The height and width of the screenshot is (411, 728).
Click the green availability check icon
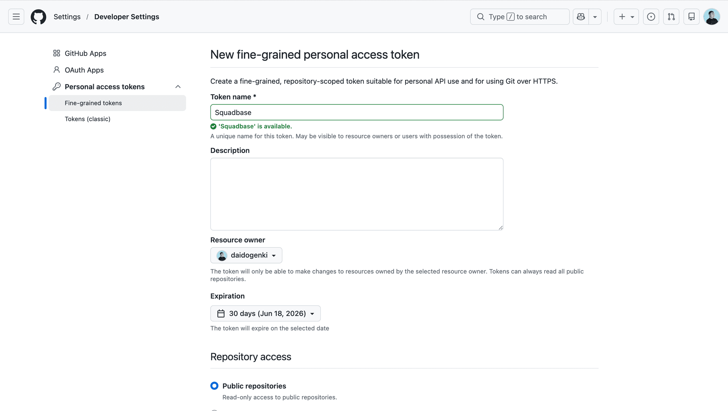tap(213, 126)
